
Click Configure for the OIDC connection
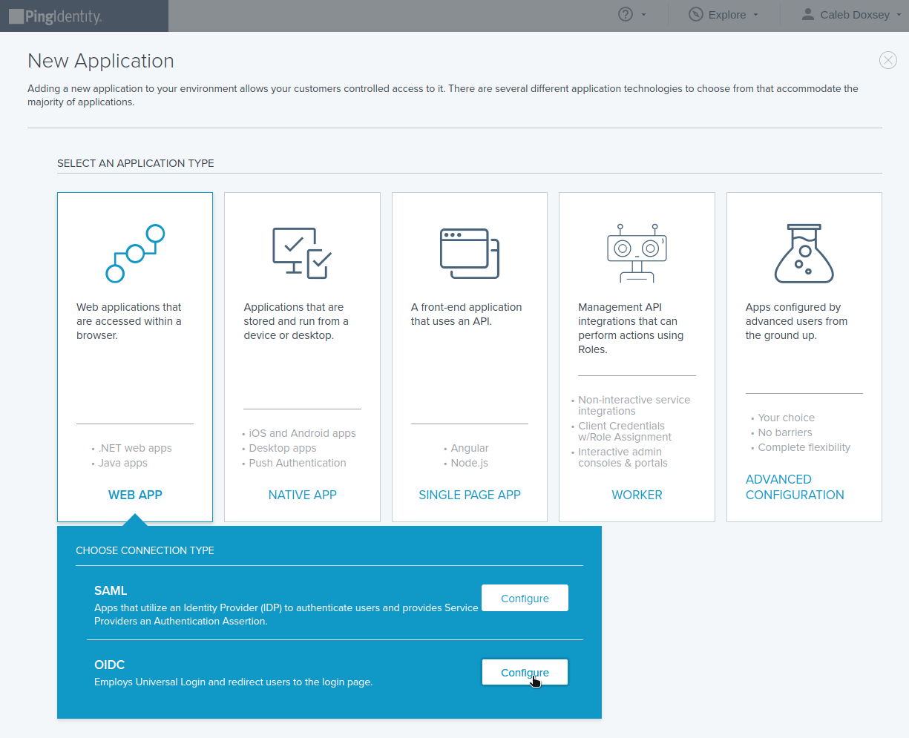click(x=525, y=672)
